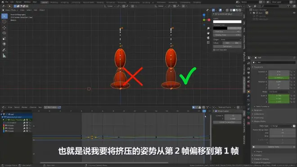The image size is (297, 167).
Task: Open the Object properties tab (orange square)
Action: pyautogui.click(x=249, y=92)
